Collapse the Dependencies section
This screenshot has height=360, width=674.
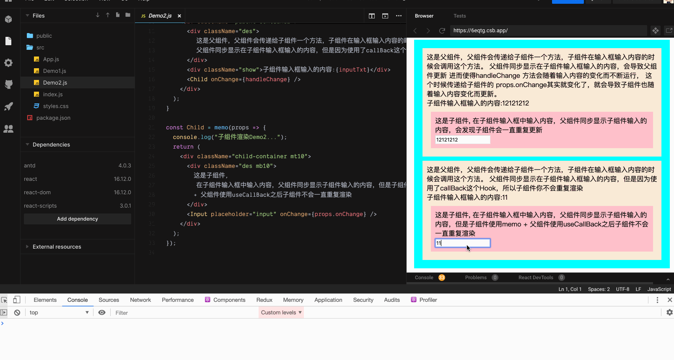click(28, 144)
